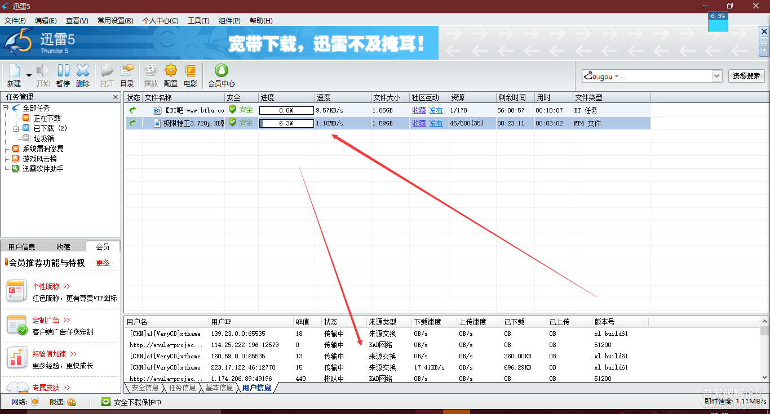Click the 个性昵称 feature icon

pos(16,291)
